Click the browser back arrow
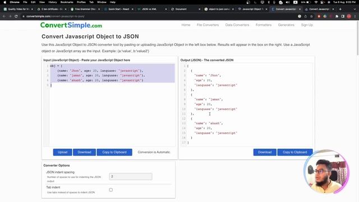 4,16
